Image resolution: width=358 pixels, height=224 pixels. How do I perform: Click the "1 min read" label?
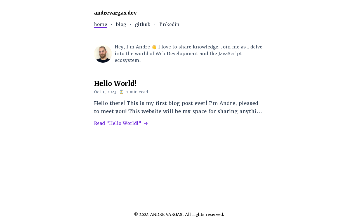137,92
